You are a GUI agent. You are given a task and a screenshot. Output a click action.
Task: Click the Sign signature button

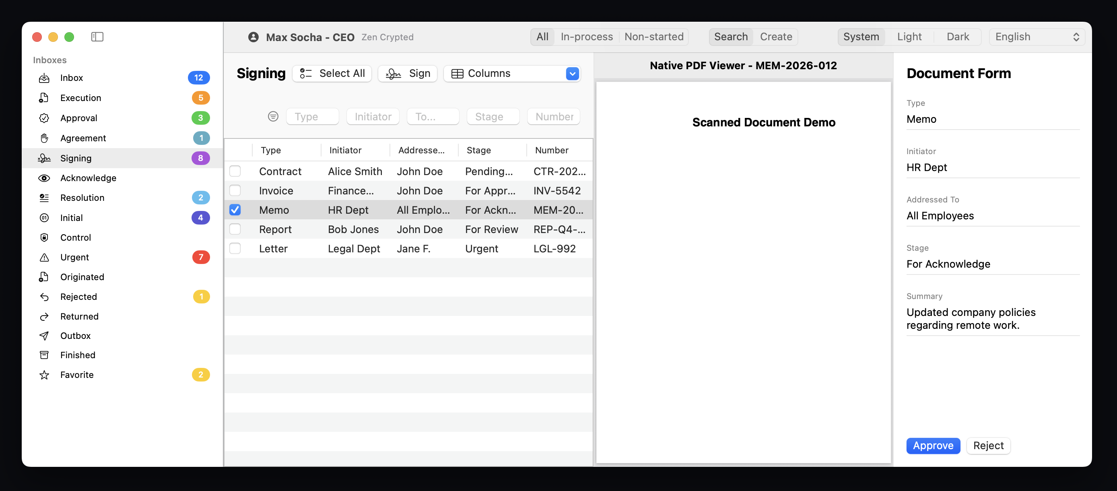[408, 74]
